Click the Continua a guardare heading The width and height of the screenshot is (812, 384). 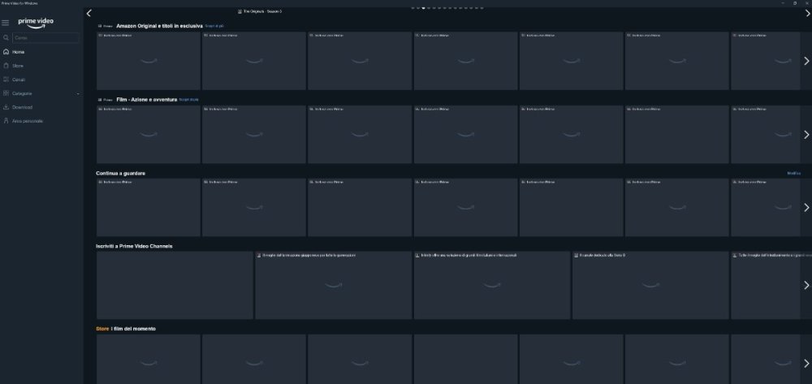(121, 174)
